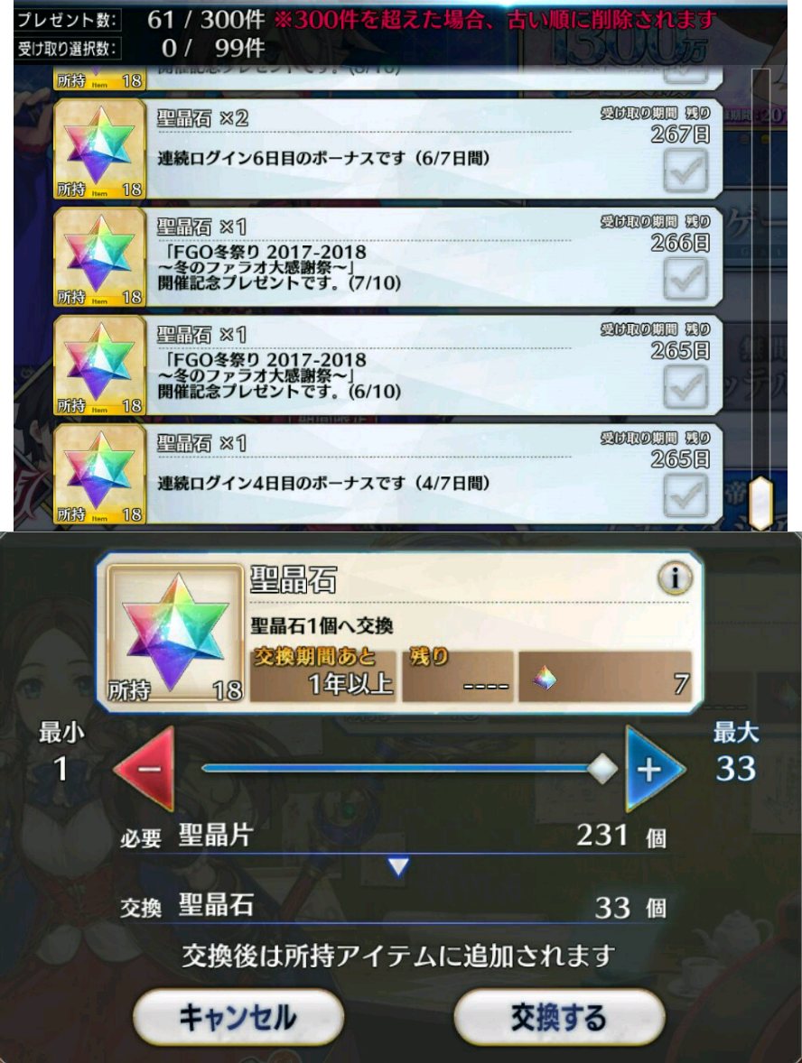The image size is (802, 1063).
Task: Tap the キャンセル button
Action: 238,1018
